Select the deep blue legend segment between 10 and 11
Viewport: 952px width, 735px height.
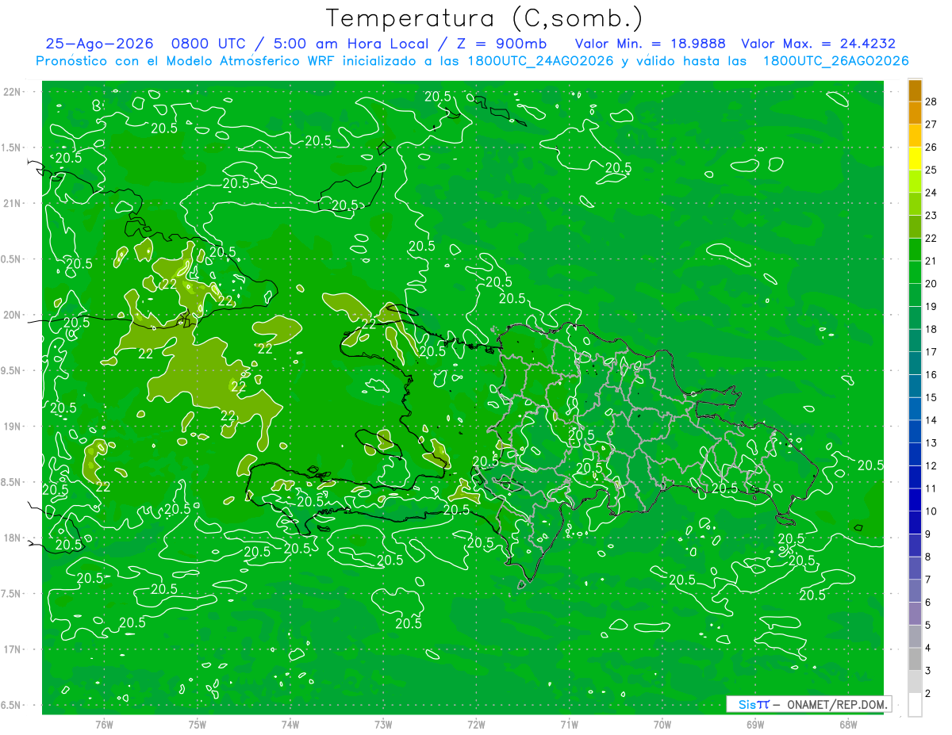coord(915,500)
